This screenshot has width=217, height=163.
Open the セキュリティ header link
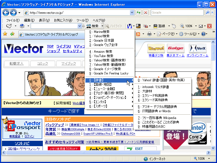72,51
